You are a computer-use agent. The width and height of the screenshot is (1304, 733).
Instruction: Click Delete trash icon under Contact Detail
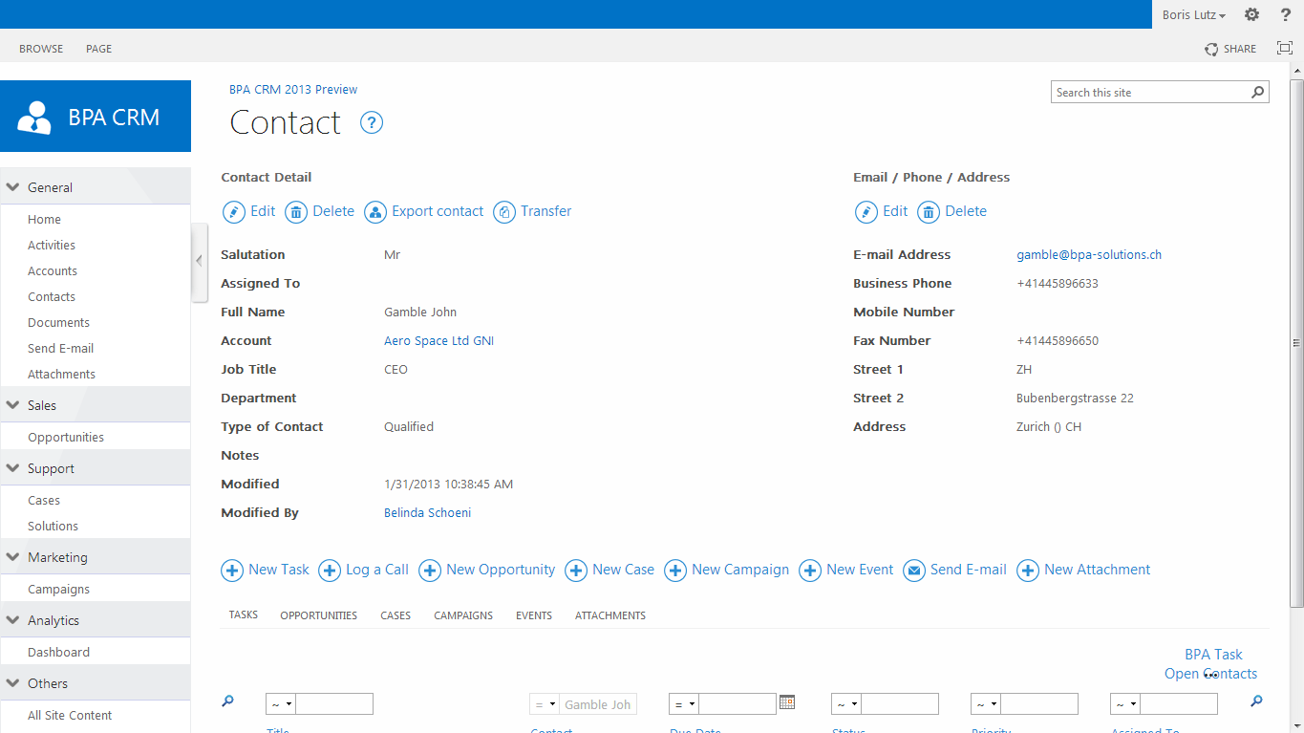(x=296, y=212)
